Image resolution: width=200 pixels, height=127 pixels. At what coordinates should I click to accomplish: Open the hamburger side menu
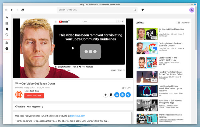[x=6, y=10]
